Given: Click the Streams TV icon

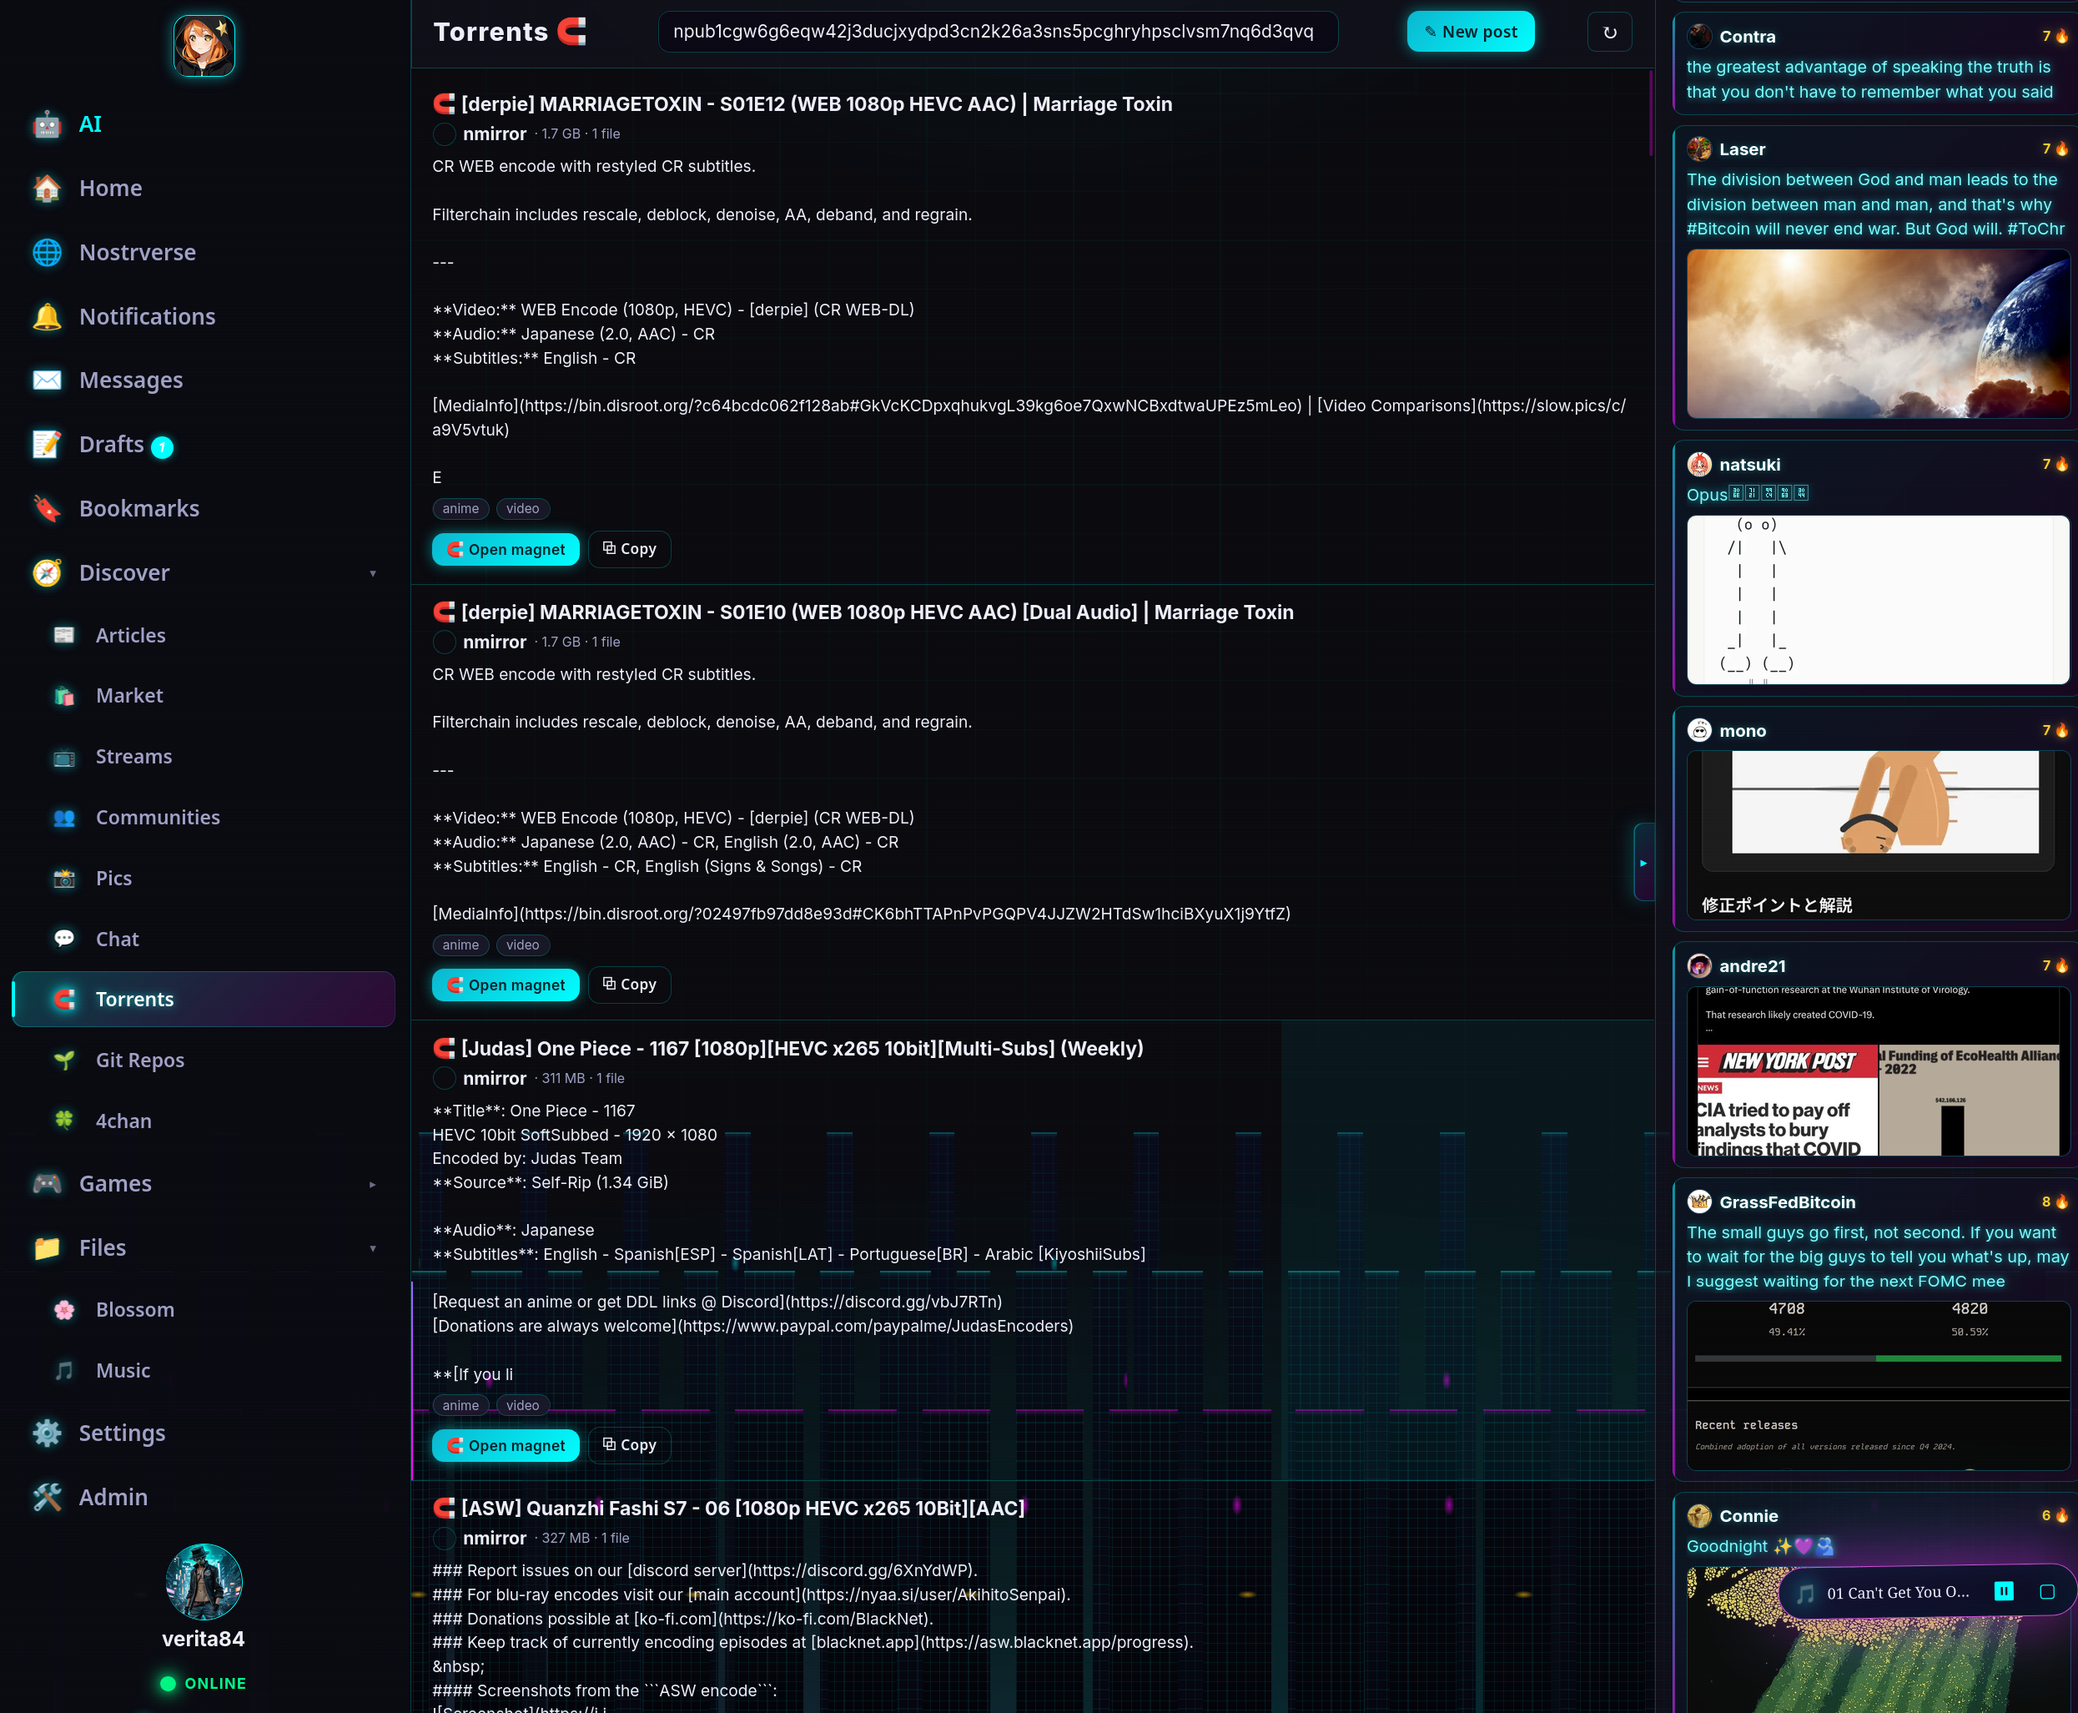Looking at the screenshot, I should [x=64, y=757].
